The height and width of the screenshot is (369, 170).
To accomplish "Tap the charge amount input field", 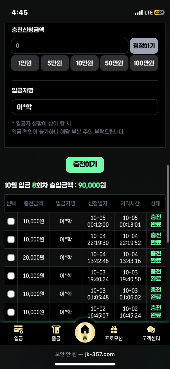I will pyautogui.click(x=70, y=46).
